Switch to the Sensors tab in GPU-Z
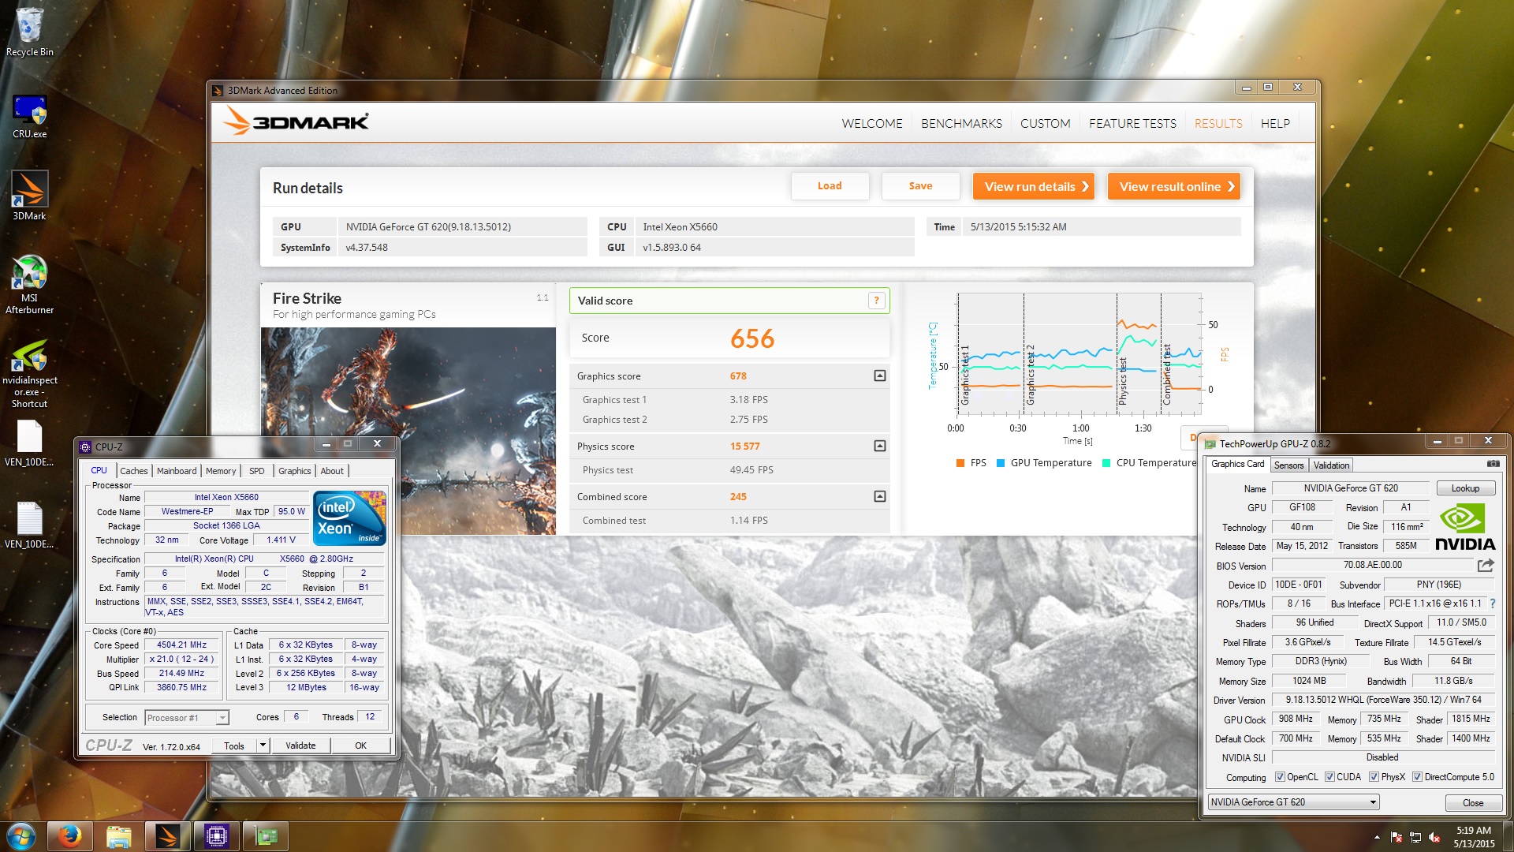Image resolution: width=1514 pixels, height=852 pixels. (x=1288, y=465)
